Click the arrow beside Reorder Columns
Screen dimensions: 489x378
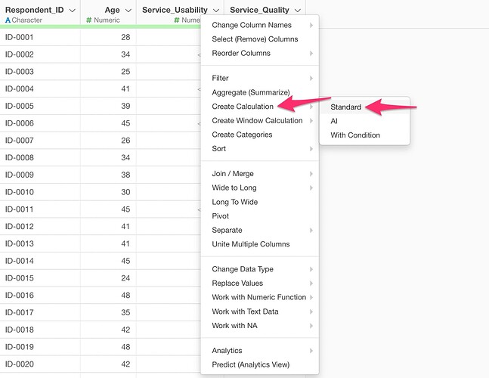click(311, 53)
